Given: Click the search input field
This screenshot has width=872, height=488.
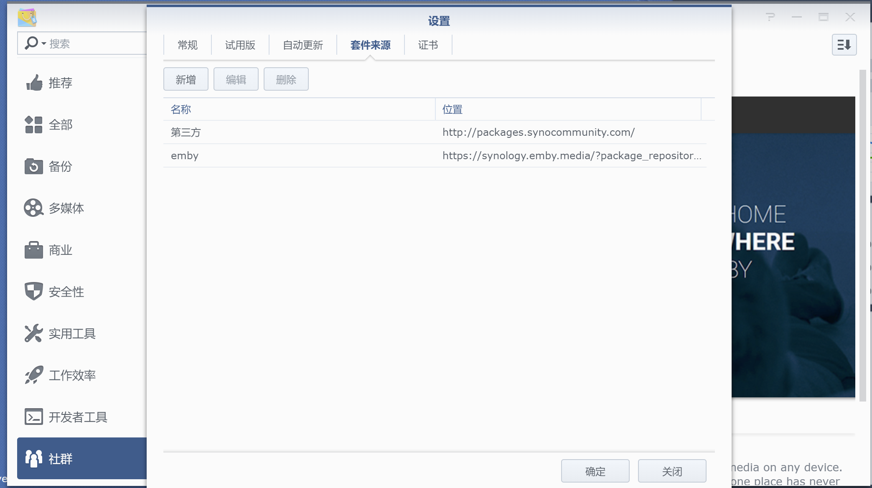Looking at the screenshot, I should (x=96, y=43).
